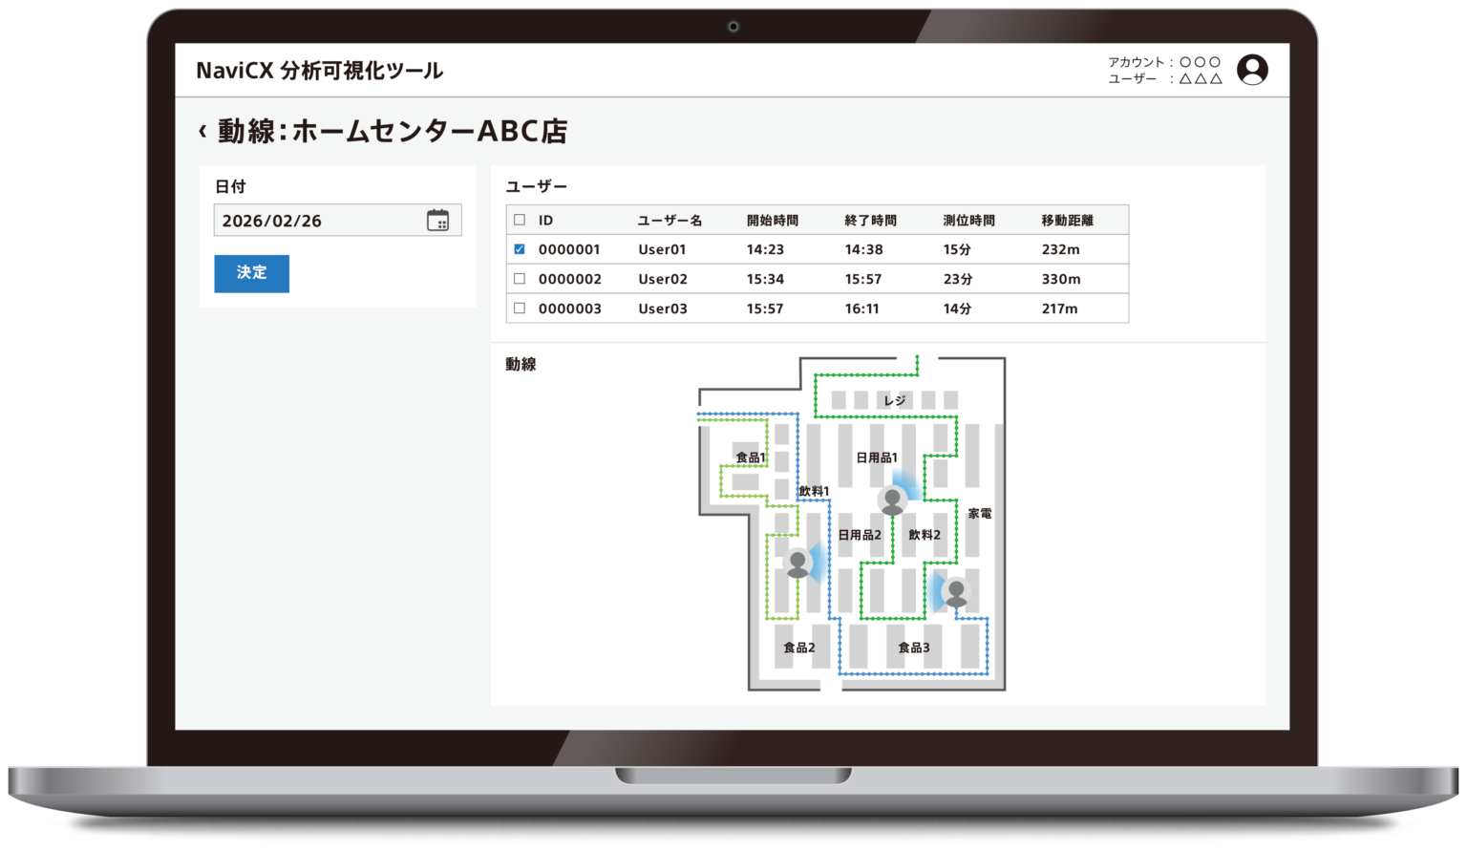
Task: Enable the checkbox for user 0000003
Action: pos(520,308)
